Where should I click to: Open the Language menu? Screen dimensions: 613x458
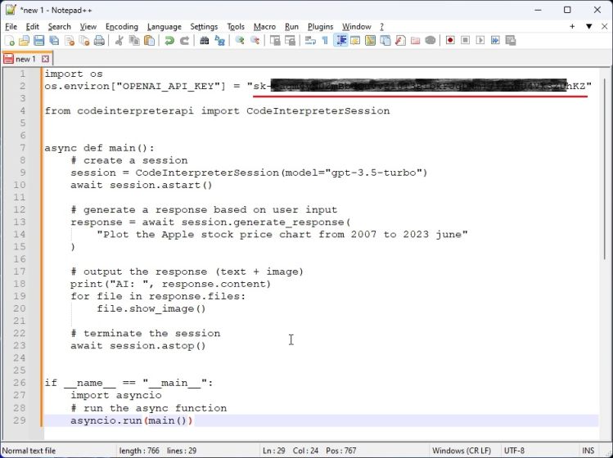click(x=165, y=26)
